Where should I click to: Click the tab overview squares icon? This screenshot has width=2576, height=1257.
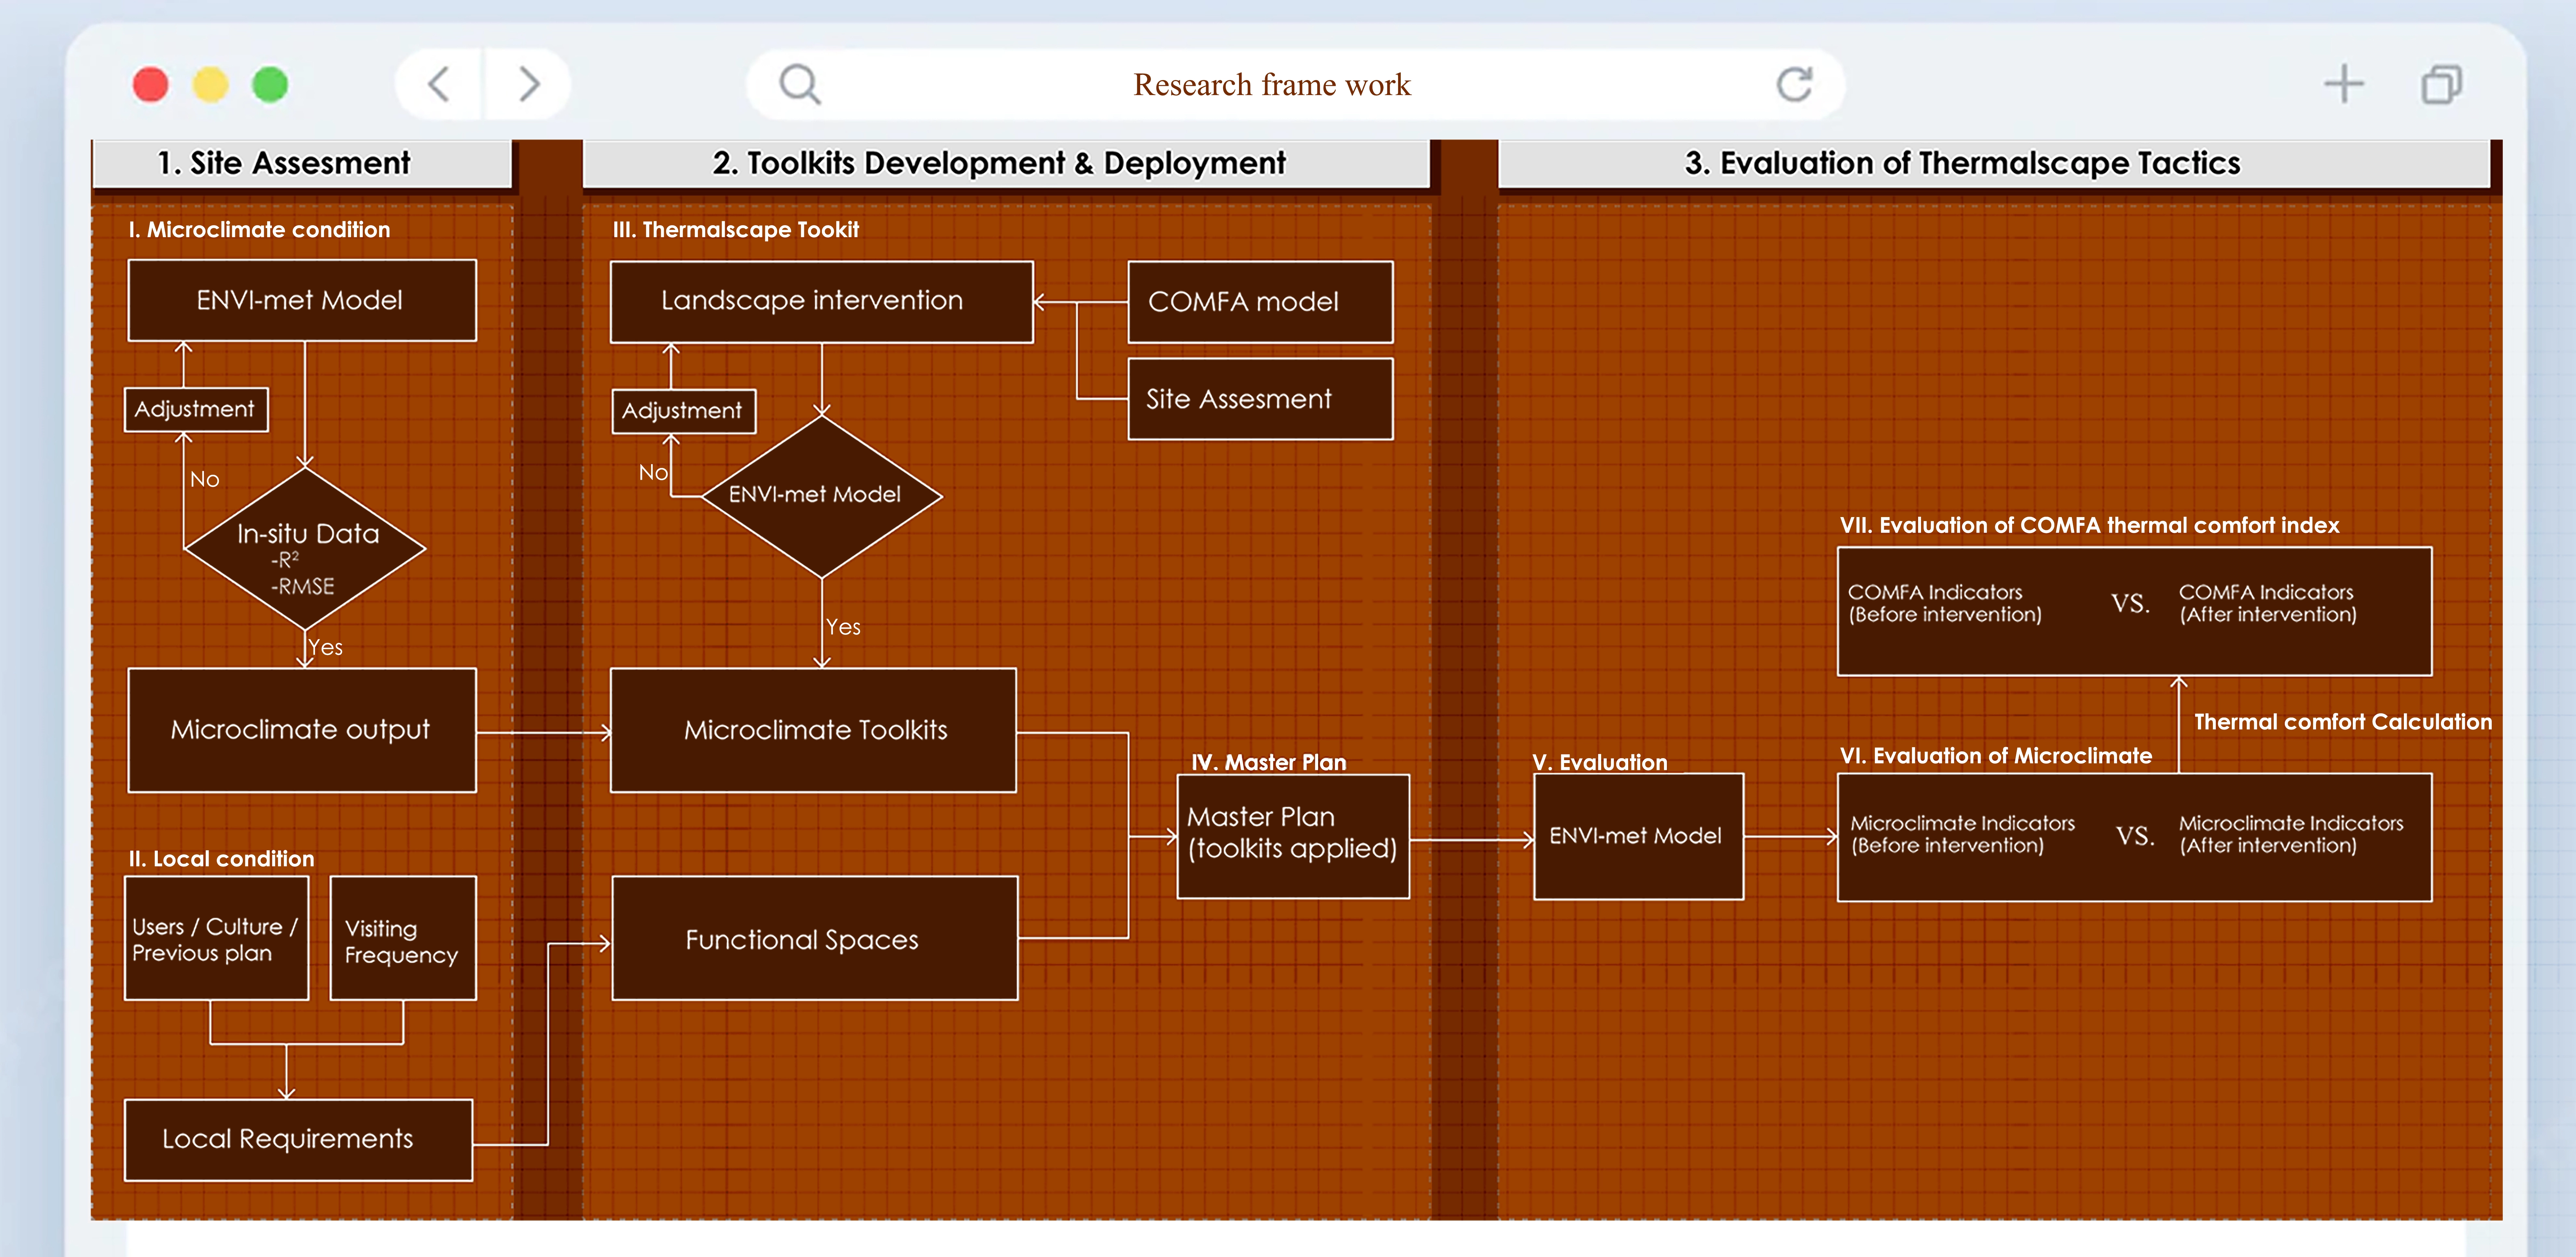[2441, 84]
